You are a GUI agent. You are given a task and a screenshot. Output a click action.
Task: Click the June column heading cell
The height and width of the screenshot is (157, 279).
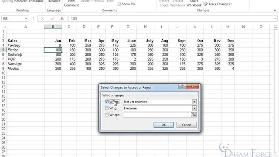128,41
